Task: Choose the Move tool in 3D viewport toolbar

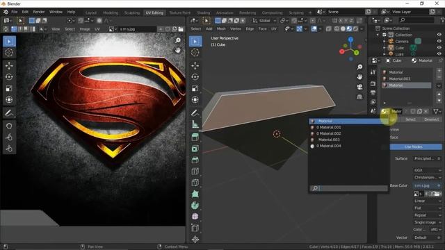Action: (x=195, y=65)
